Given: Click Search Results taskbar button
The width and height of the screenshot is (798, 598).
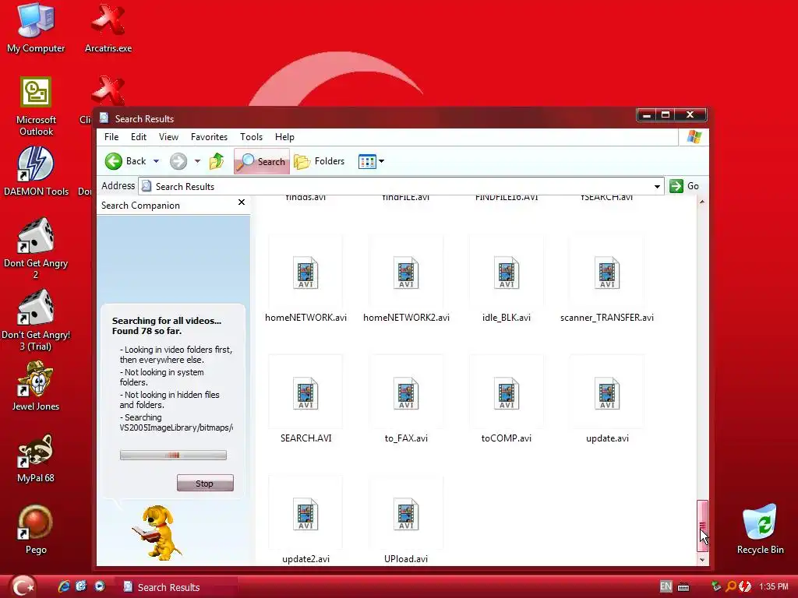Looking at the screenshot, I should click(175, 587).
